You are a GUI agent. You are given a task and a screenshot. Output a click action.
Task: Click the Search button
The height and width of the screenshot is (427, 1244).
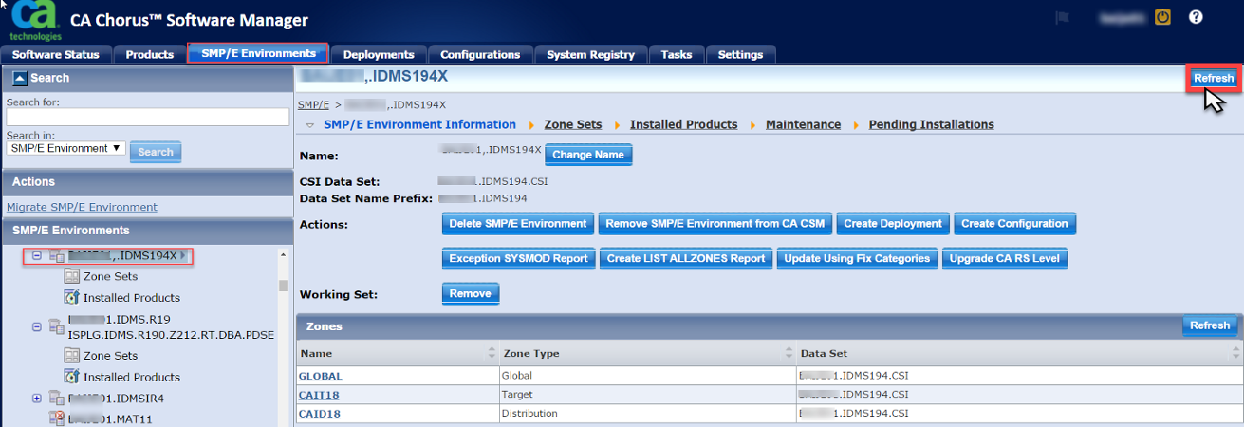point(156,152)
